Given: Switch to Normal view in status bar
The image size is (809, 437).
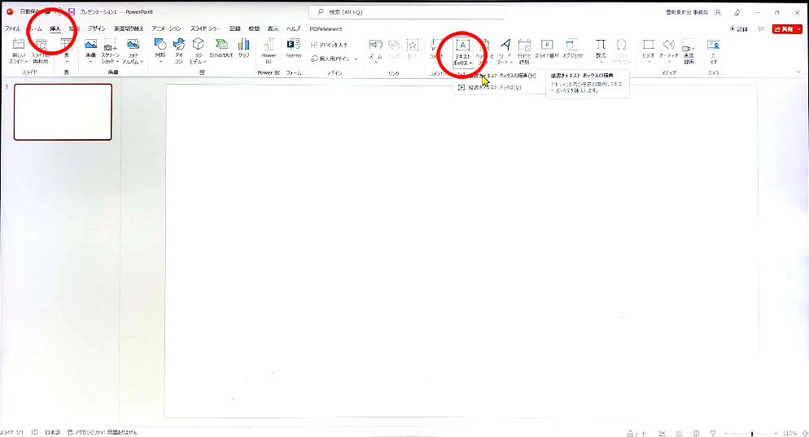Looking at the screenshot, I should [663, 434].
